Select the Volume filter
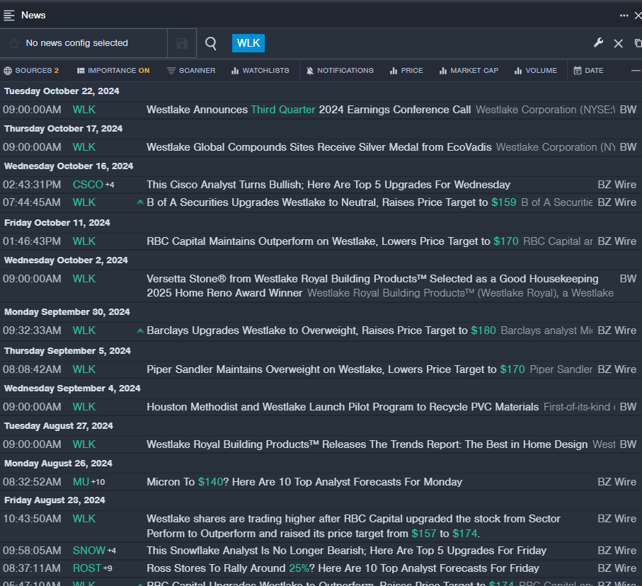Image resolution: width=642 pixels, height=586 pixels. click(x=536, y=71)
